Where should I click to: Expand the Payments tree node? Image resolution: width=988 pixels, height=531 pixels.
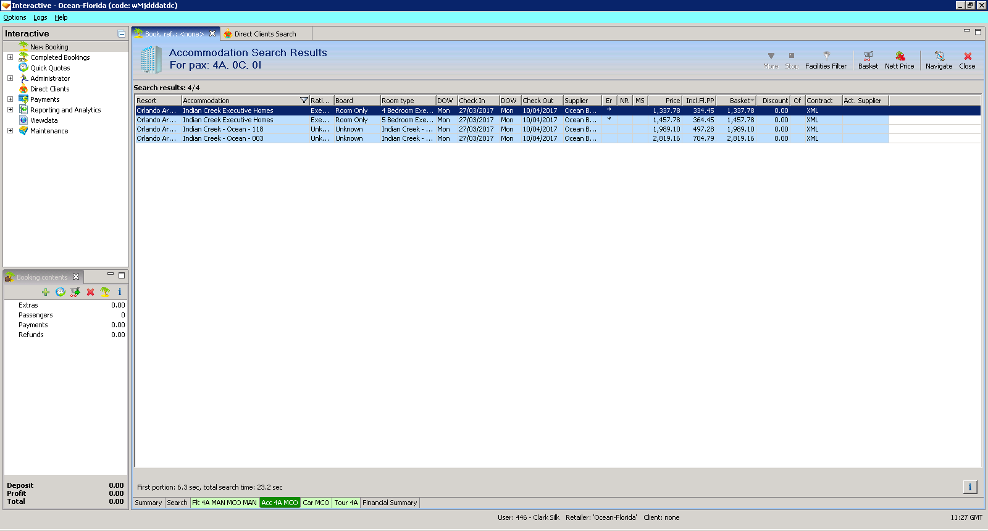[10, 99]
